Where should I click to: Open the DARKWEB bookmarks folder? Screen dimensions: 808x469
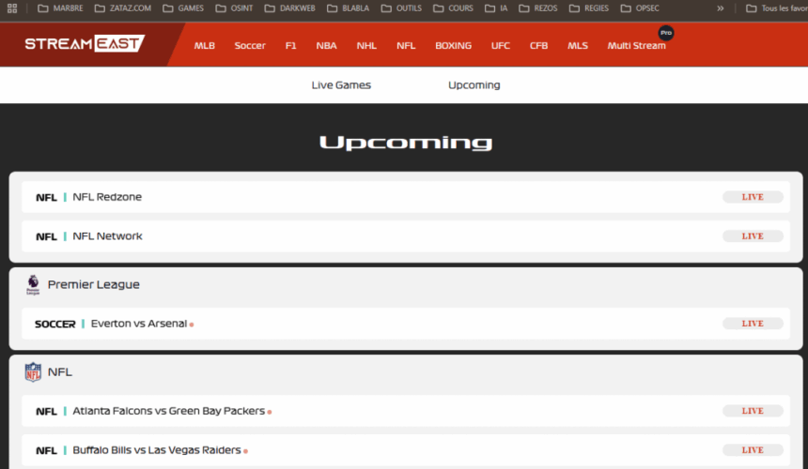pos(289,8)
